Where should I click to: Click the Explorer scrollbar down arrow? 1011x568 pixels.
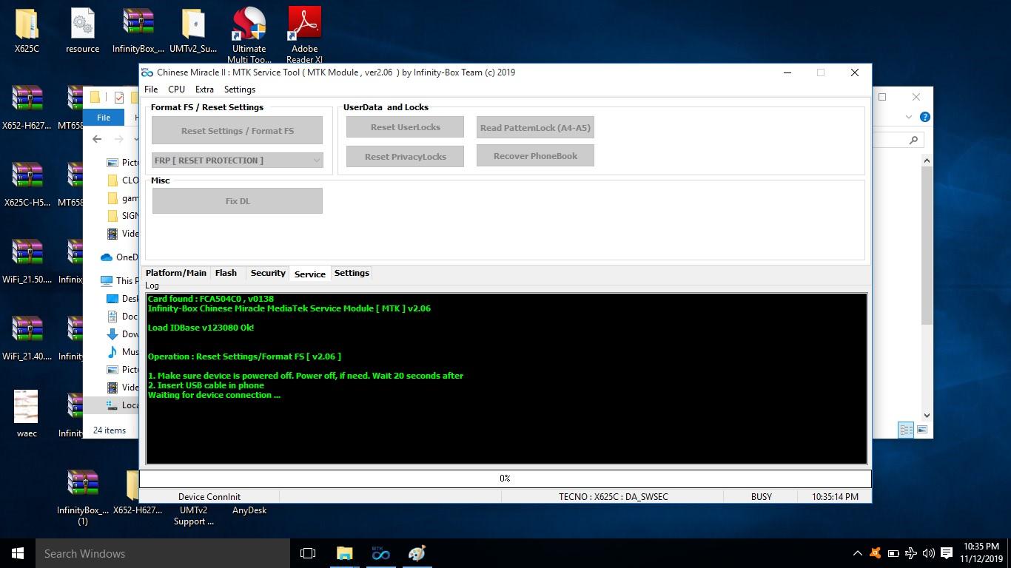click(927, 416)
